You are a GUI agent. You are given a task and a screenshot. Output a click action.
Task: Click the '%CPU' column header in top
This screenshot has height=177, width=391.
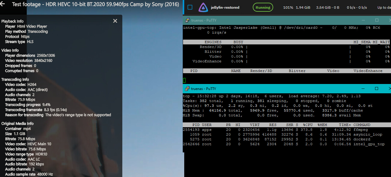[x=308, y=125]
